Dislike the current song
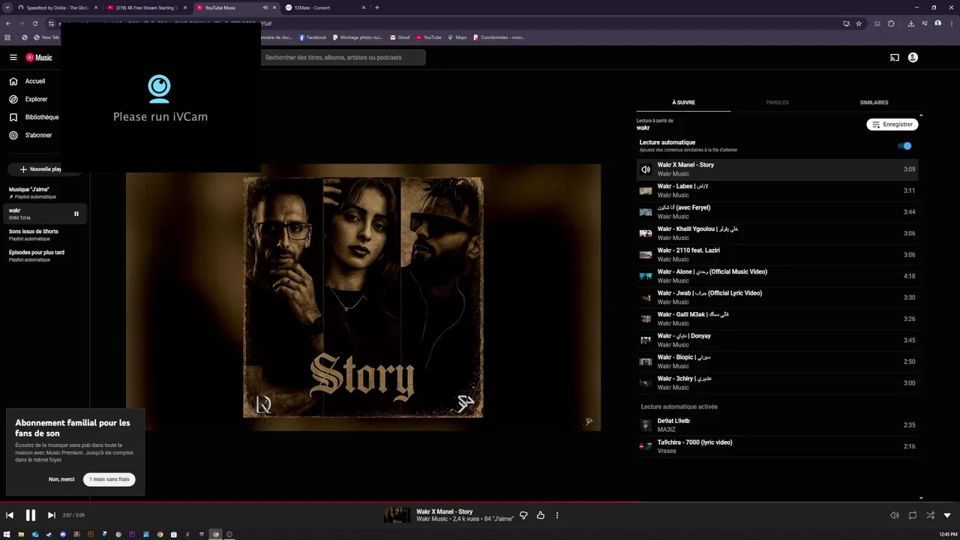Viewport: 960px width, 540px height. tap(523, 515)
